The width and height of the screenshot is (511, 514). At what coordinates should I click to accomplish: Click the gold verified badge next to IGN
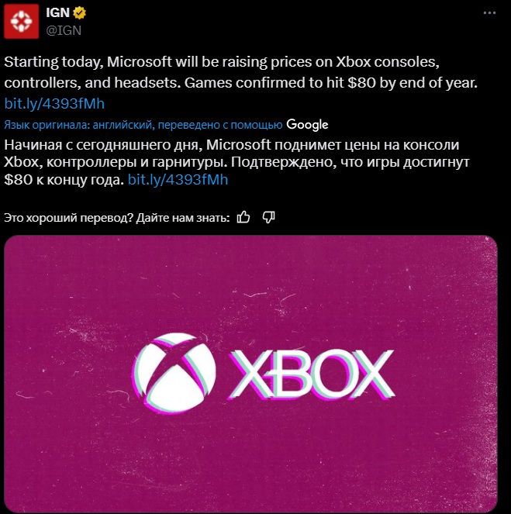pos(79,12)
